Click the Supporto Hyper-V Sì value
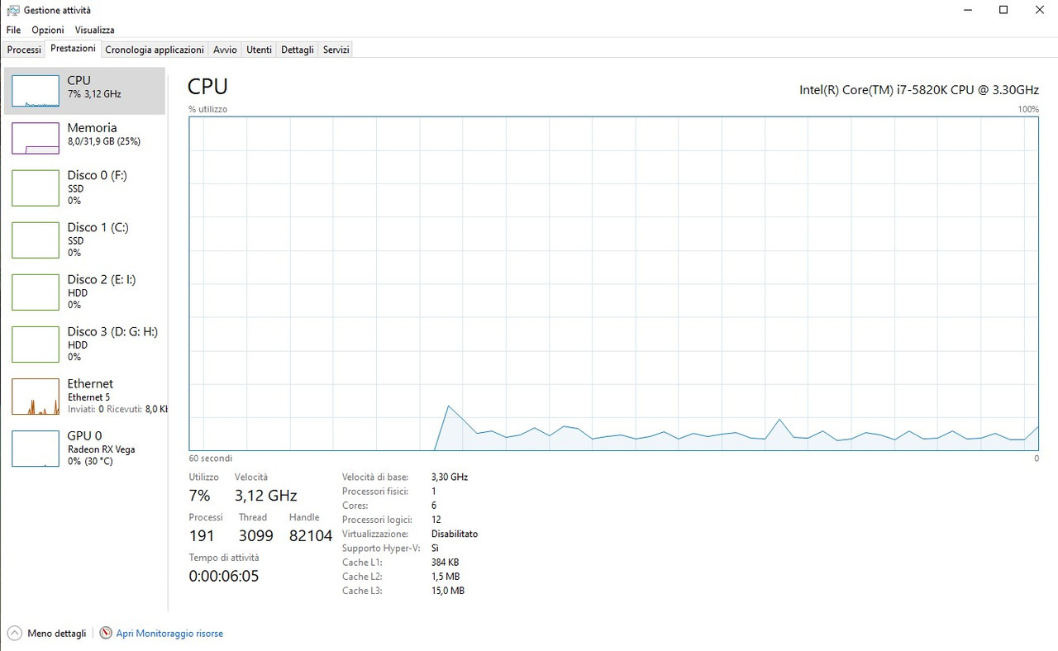This screenshot has height=651, width=1058. (435, 548)
